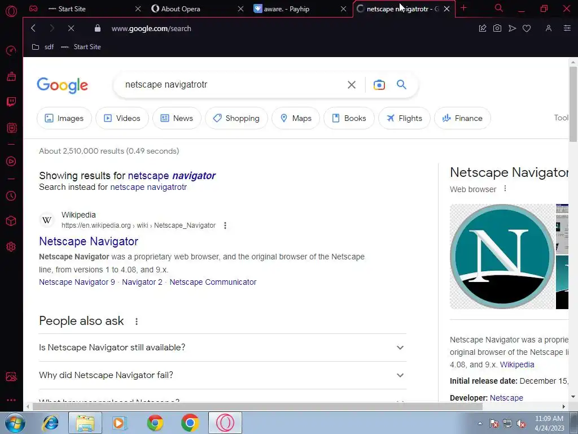Open sidebar three-dots more options
Image resolution: width=578 pixels, height=434 pixels.
11,400
